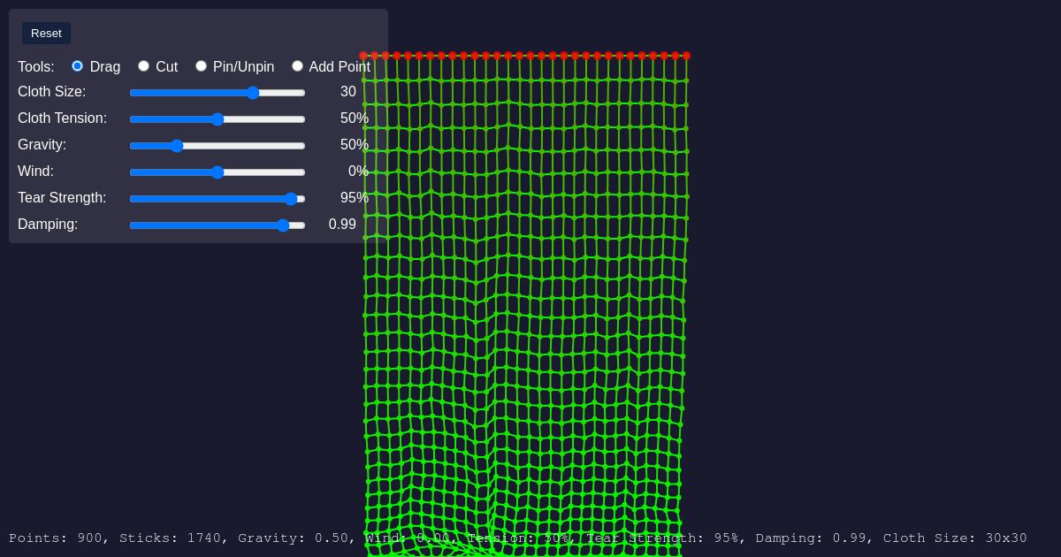This screenshot has width=1061, height=557.
Task: Click the Damping slider handle
Action: pos(283,225)
